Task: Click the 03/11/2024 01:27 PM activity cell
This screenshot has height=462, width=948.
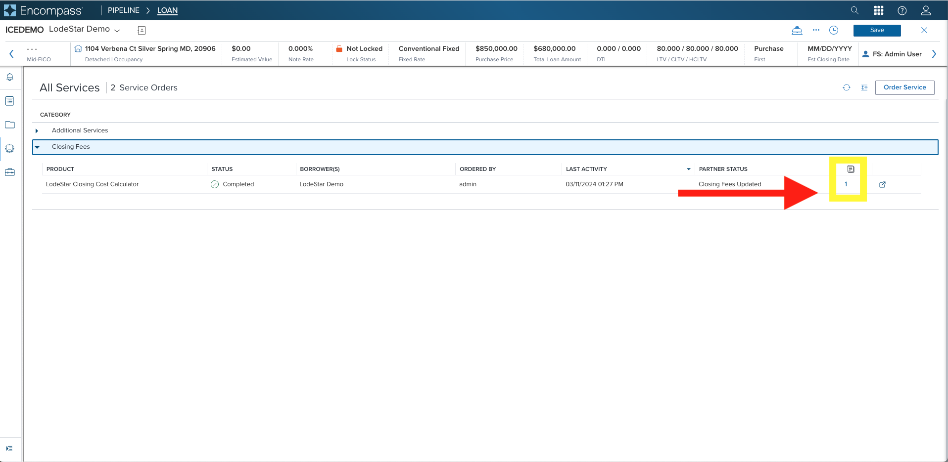Action: point(594,184)
